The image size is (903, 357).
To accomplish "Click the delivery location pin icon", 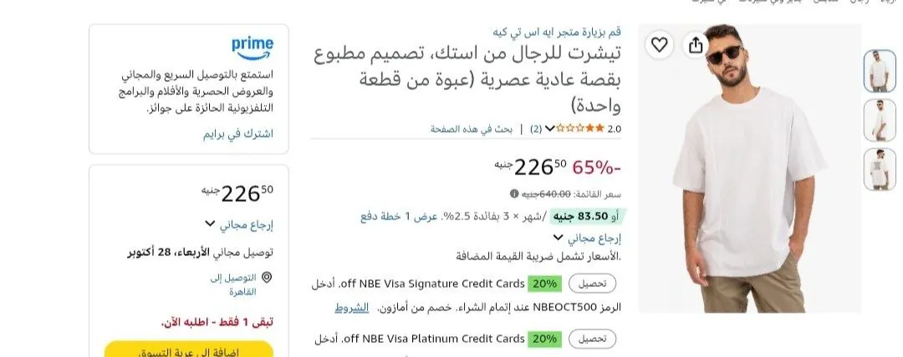I will coord(267,278).
